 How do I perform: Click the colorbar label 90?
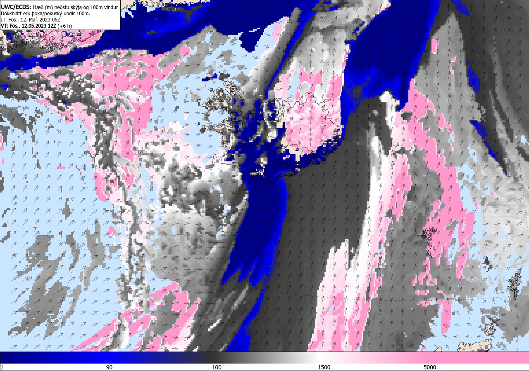coord(109,367)
